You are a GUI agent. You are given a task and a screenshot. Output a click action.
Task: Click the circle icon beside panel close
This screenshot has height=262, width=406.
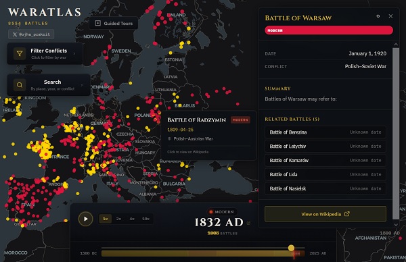coord(378,16)
